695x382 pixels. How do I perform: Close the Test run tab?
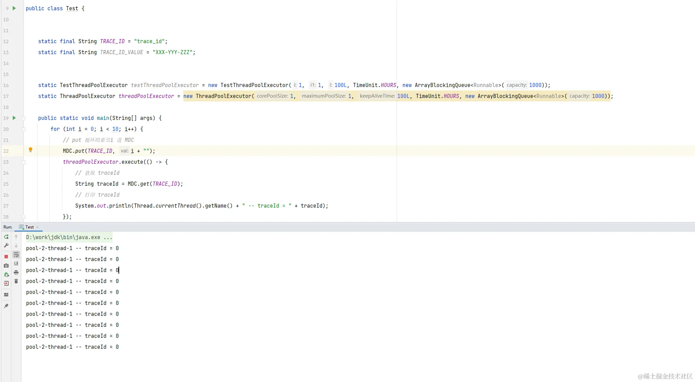pyautogui.click(x=37, y=227)
